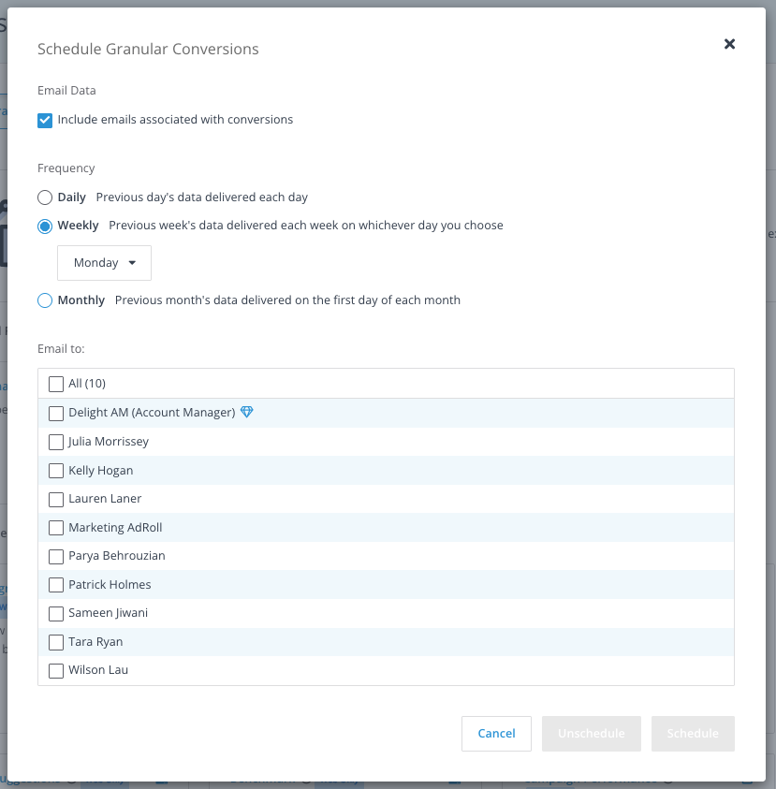Click the Schedule button
The width and height of the screenshot is (776, 789).
(693, 734)
